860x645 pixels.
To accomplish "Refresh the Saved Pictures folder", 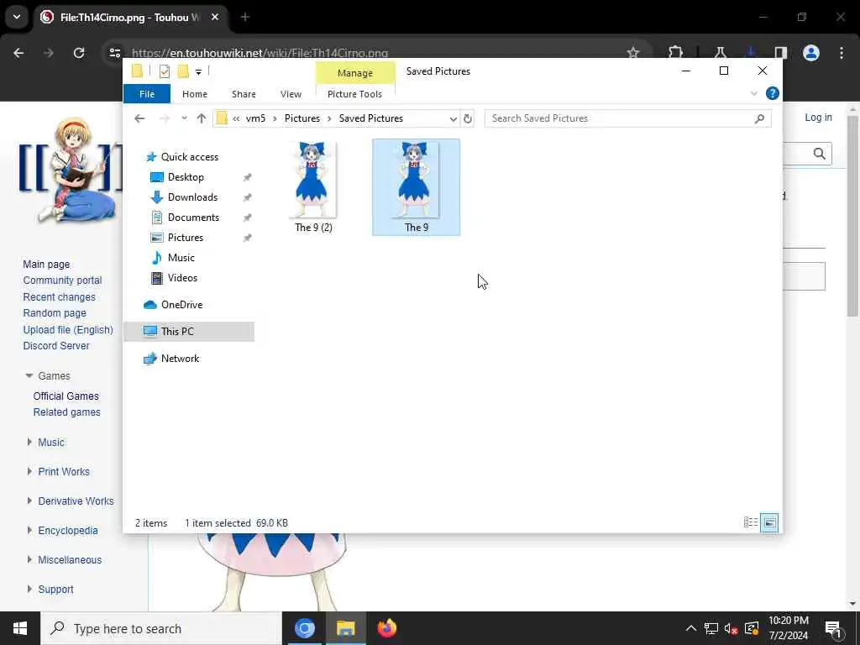I will tap(467, 118).
